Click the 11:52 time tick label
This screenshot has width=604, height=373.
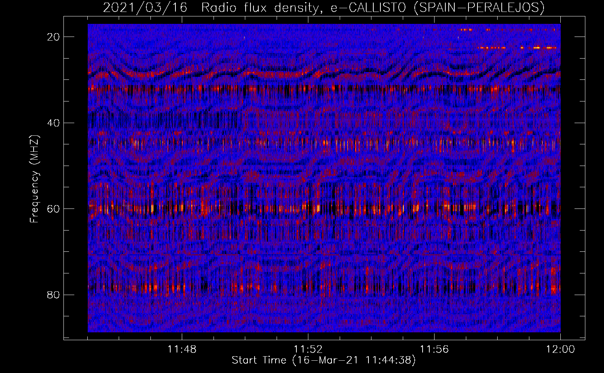point(308,350)
